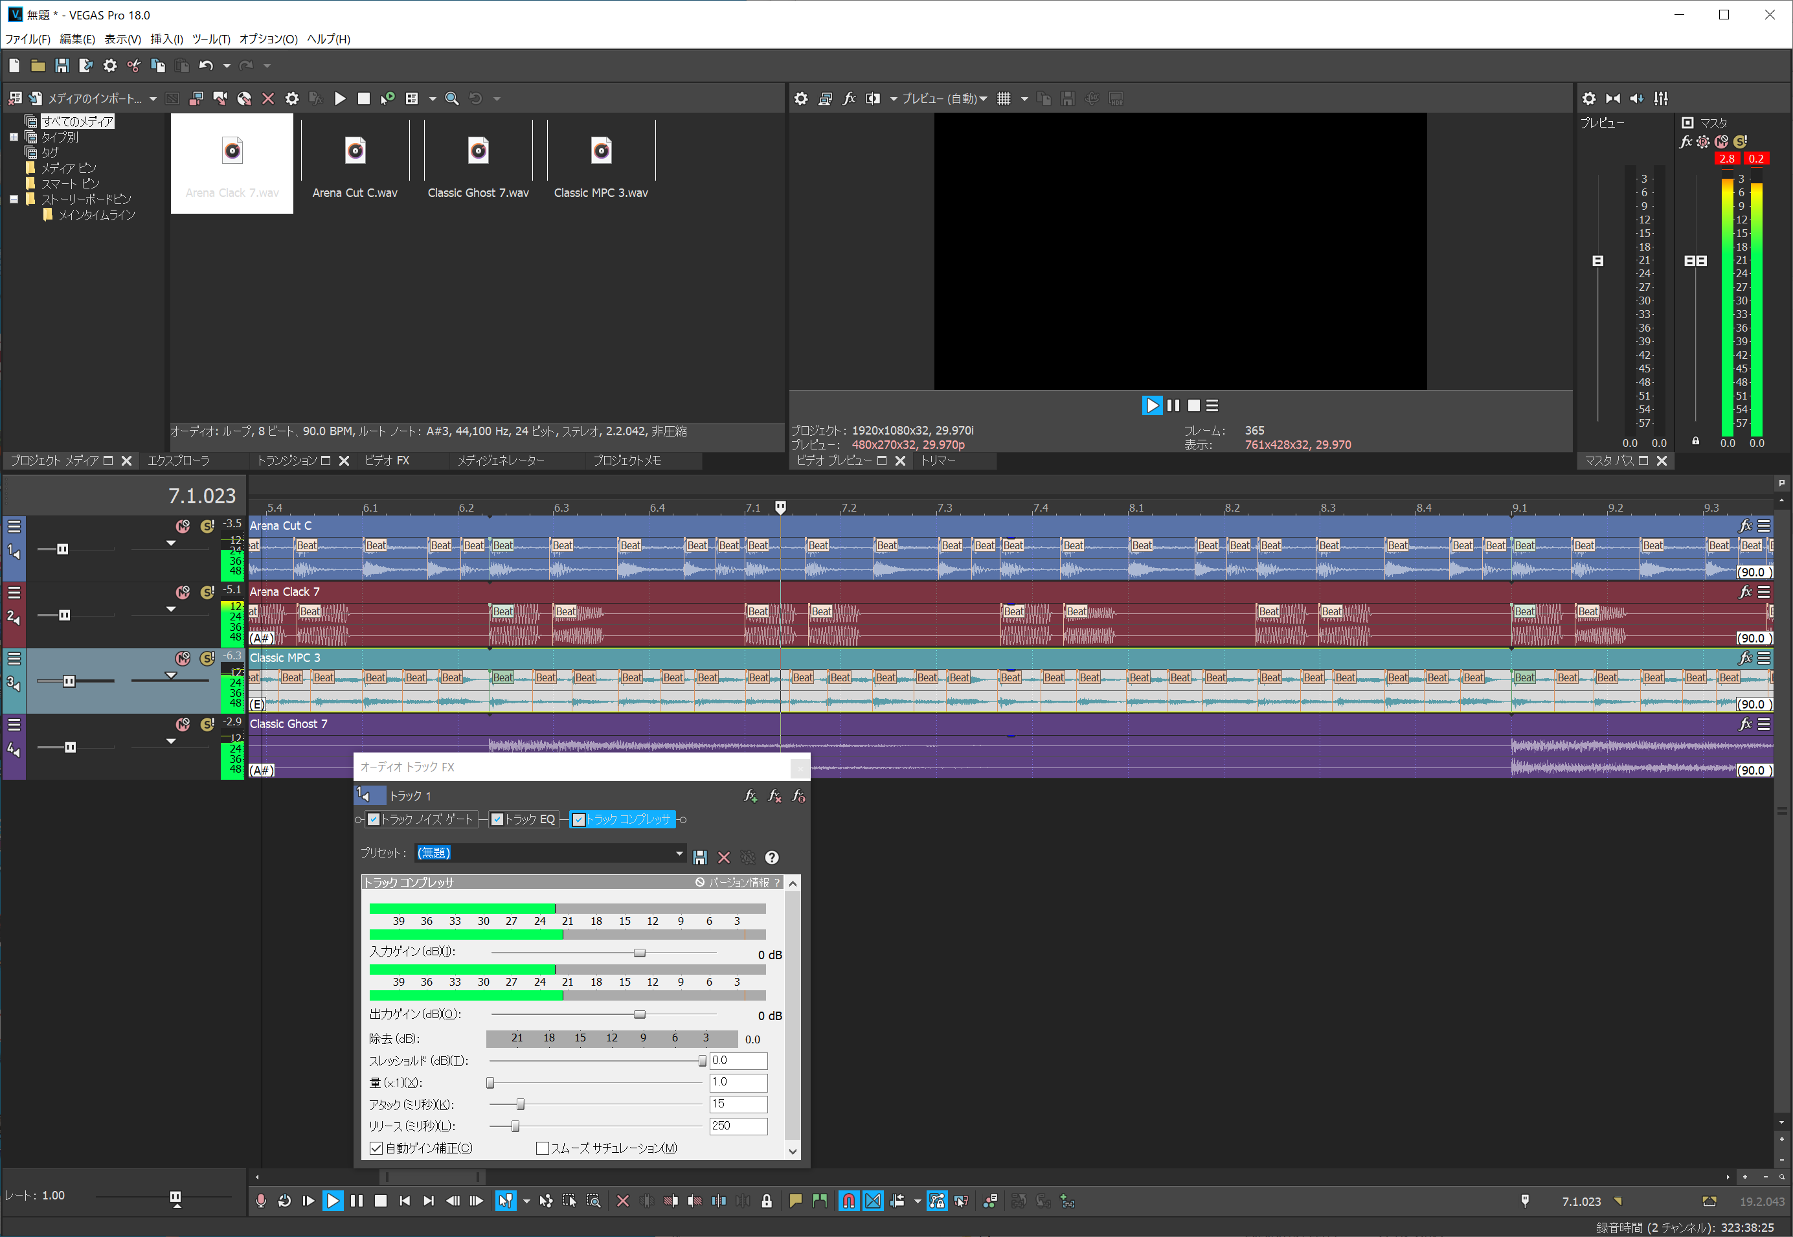Select Track EQ in plugin chain
Viewport: 1793px width, 1237px height.
pyautogui.click(x=530, y=819)
